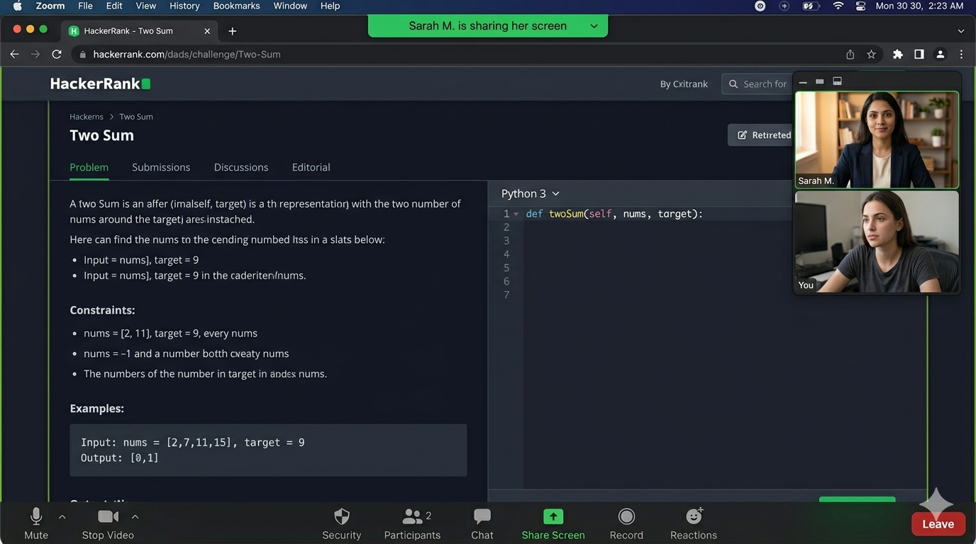Select Sarah M.'s video thumbnail
Screen dimensions: 976x544
(877, 140)
